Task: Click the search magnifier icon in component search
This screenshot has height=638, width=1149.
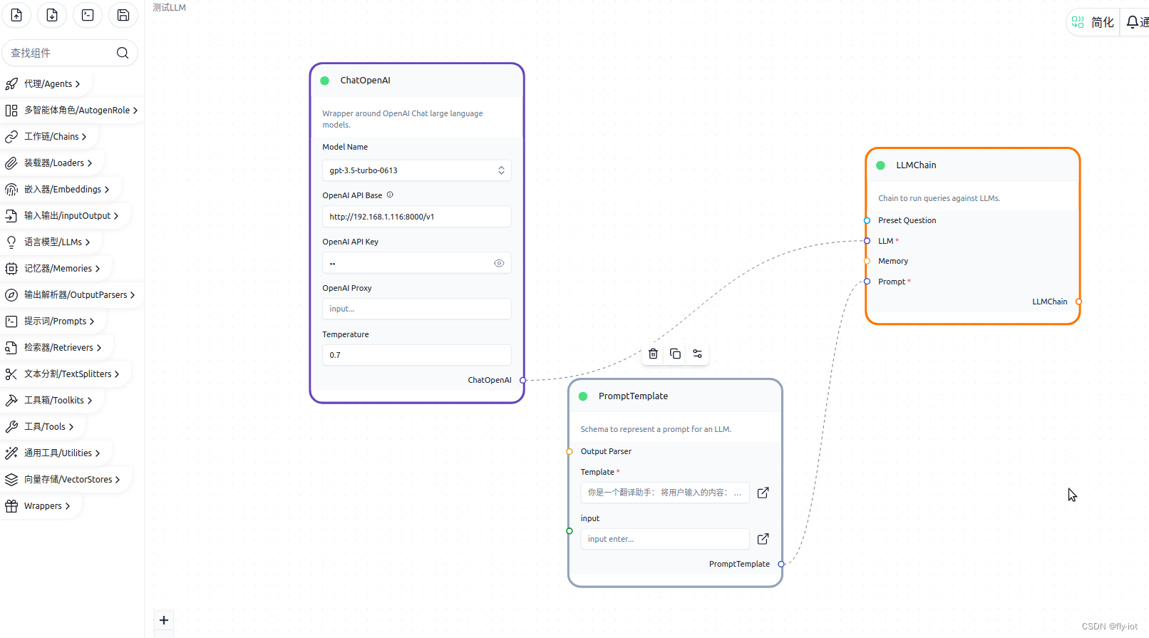Action: click(123, 53)
